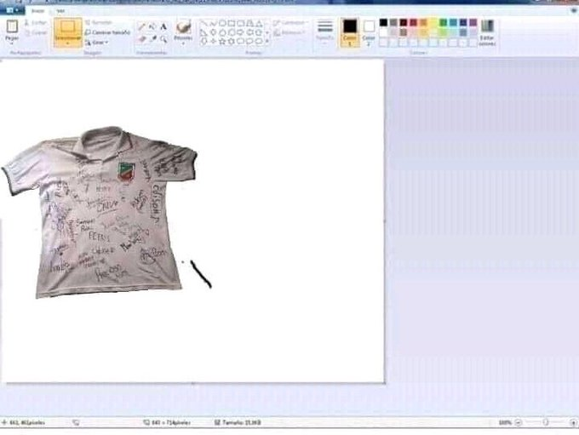Pick the purple color swatch
The height and width of the screenshot is (435, 579).
(x=473, y=23)
